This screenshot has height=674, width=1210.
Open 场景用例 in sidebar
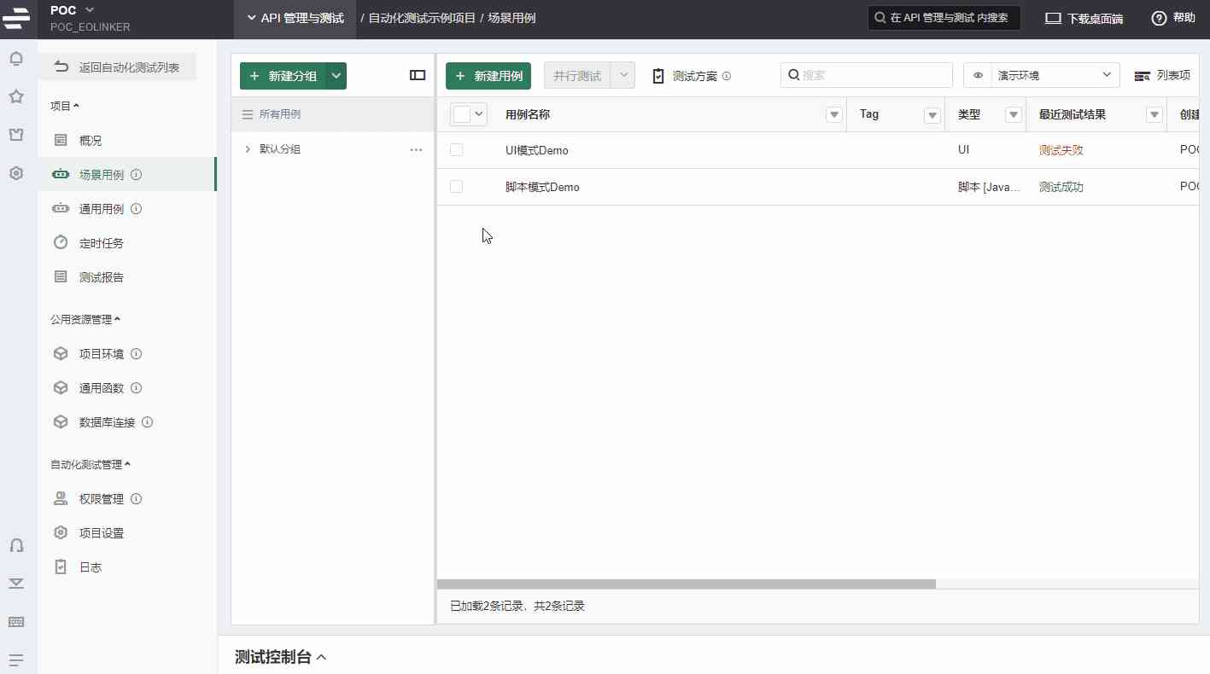[x=127, y=174]
